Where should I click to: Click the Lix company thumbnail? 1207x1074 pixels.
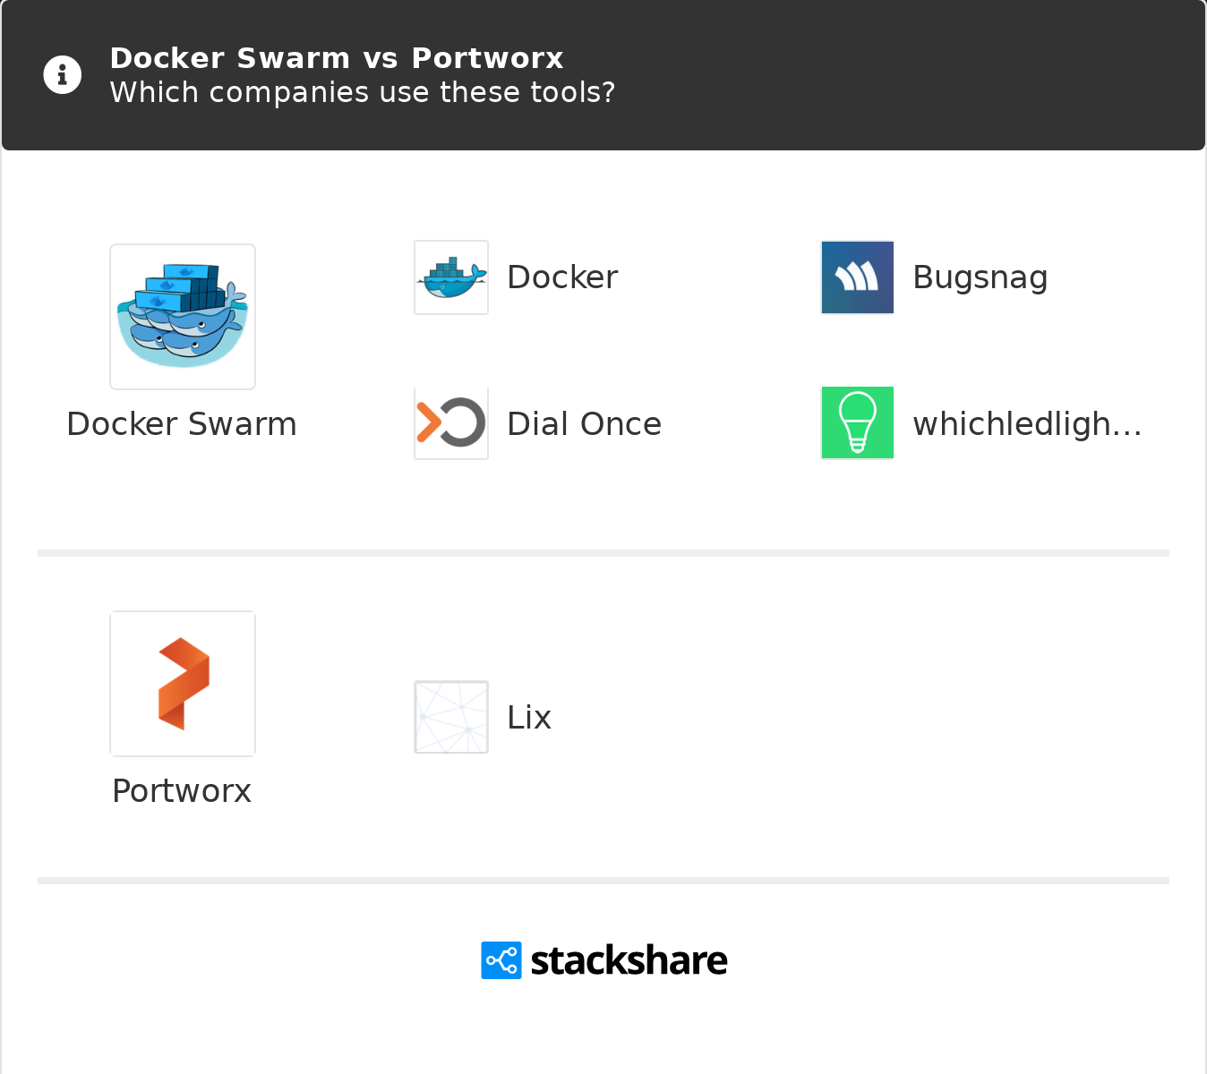tap(451, 717)
